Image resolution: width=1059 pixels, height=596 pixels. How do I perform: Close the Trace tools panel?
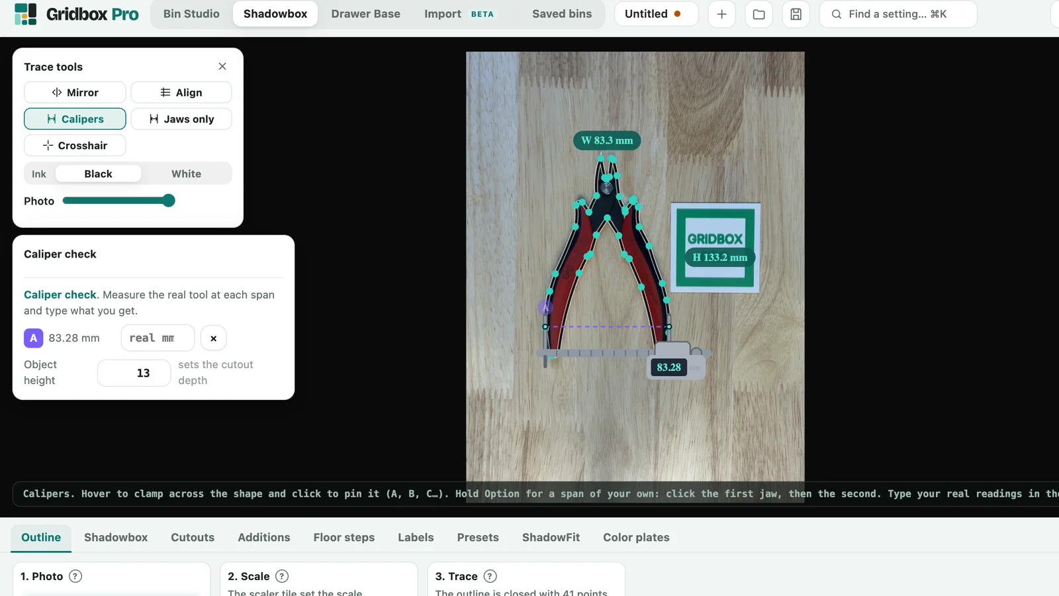pyautogui.click(x=222, y=66)
